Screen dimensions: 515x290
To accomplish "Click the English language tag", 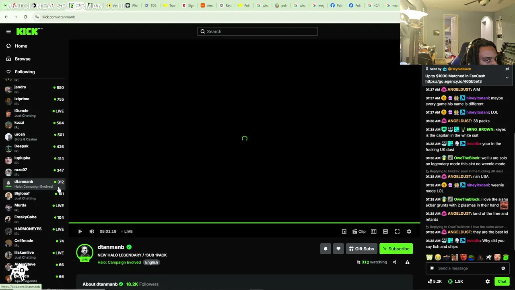I will pos(151,263).
